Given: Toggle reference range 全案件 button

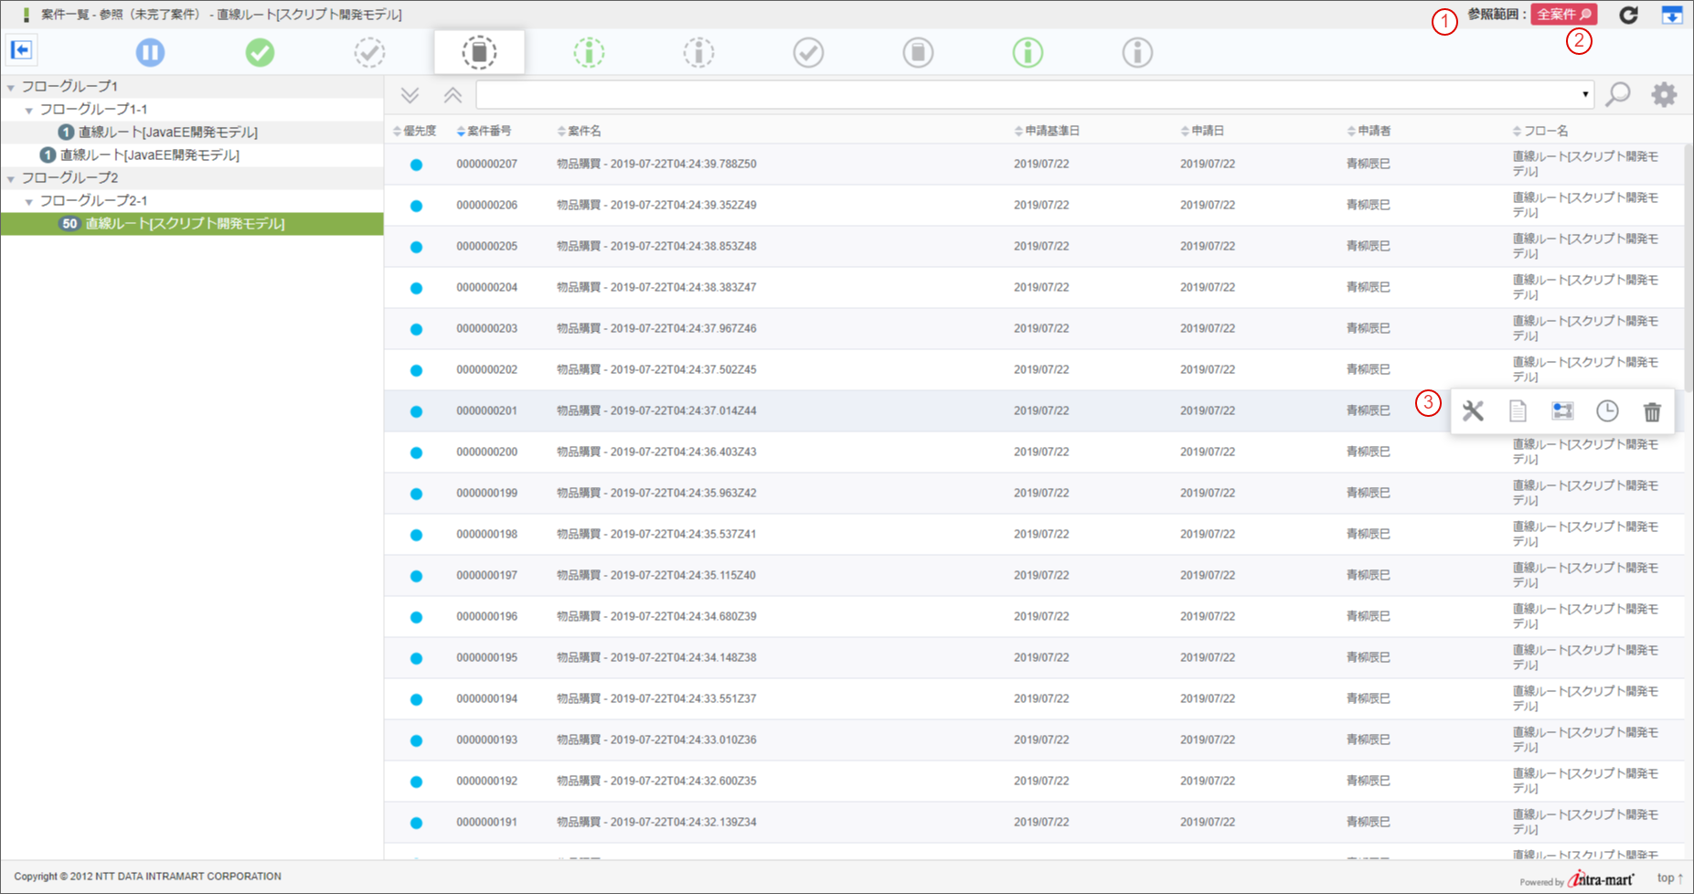Looking at the screenshot, I should coord(1564,15).
